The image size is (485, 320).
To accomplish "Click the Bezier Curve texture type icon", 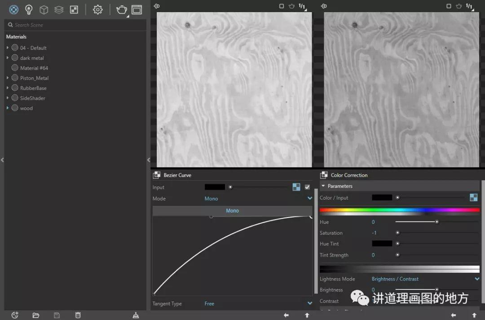I will [x=157, y=175].
